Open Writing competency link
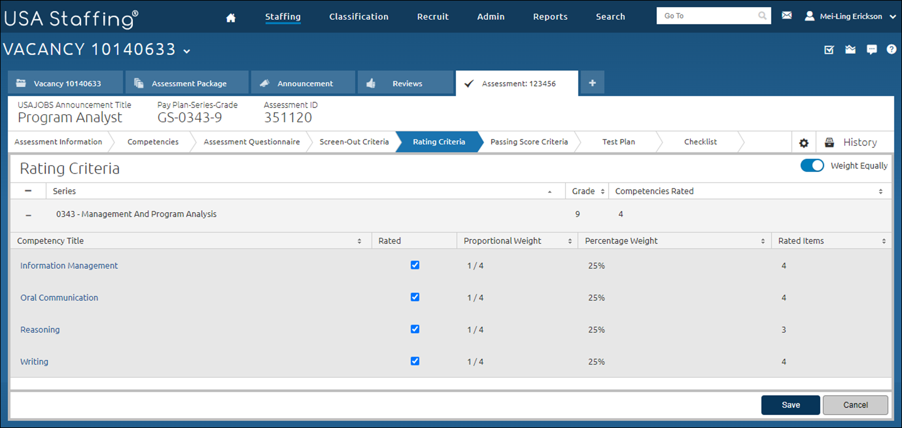Screen dimensions: 902x428 coord(34,361)
